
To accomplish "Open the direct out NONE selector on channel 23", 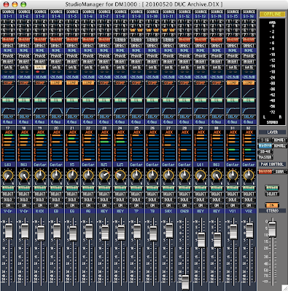I will point(104,50).
